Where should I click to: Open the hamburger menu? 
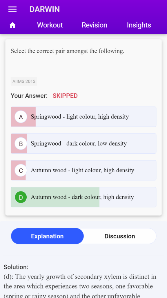click(12, 9)
